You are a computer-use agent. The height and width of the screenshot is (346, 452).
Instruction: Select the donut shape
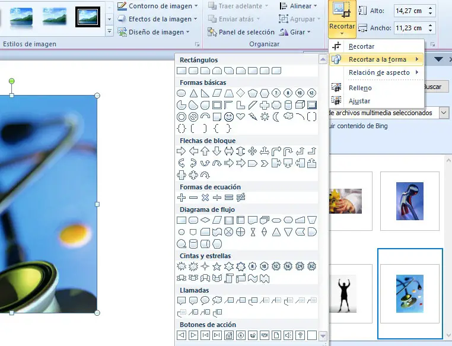click(182, 117)
